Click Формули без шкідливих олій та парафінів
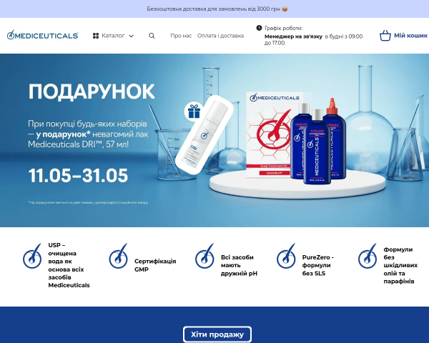429x343 pixels. (x=400, y=265)
